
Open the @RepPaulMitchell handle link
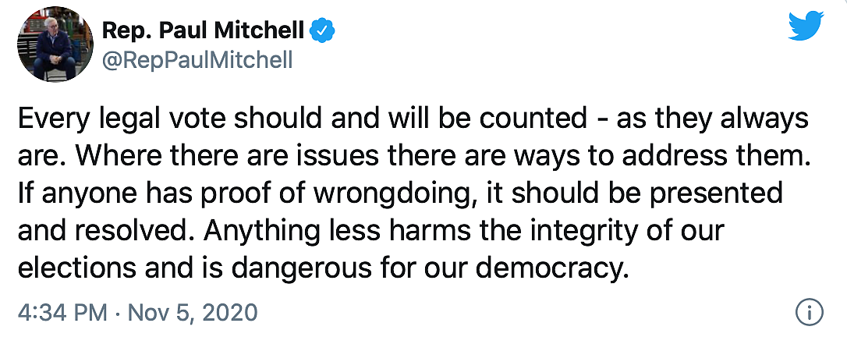[x=197, y=59]
